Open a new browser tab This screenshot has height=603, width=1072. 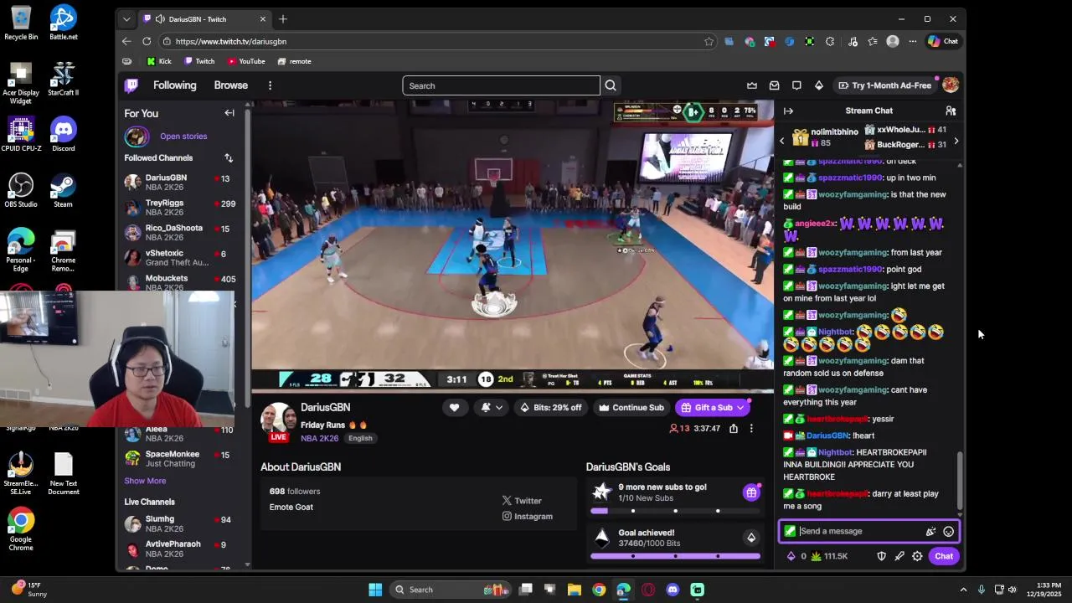[x=282, y=18]
